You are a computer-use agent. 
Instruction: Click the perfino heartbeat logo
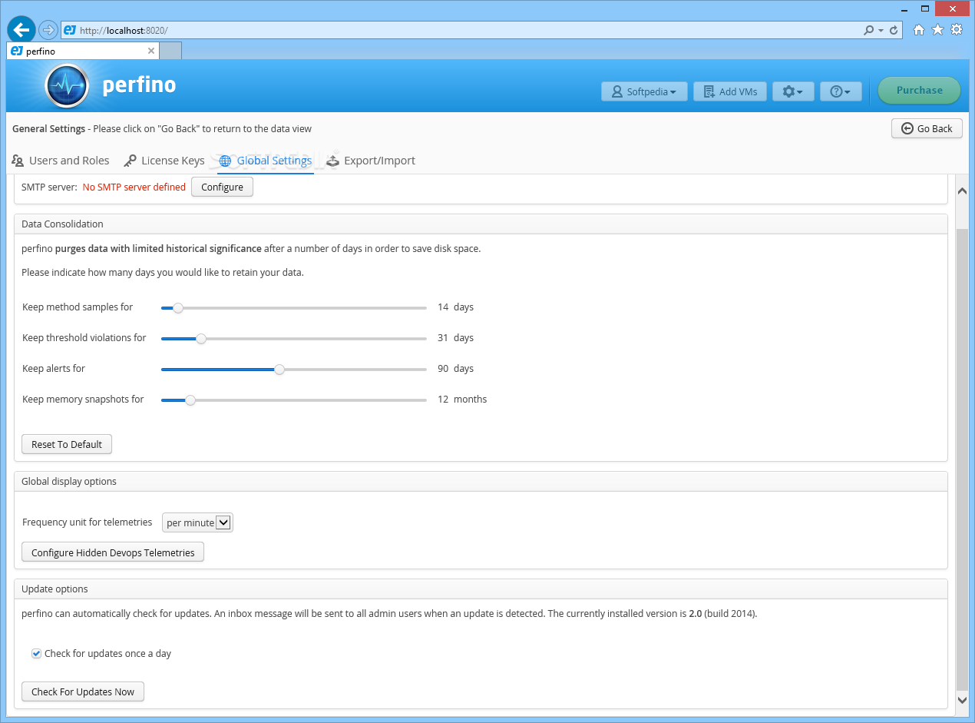[x=68, y=85]
